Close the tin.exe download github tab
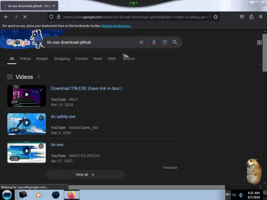The image size is (267, 200). (x=54, y=6)
